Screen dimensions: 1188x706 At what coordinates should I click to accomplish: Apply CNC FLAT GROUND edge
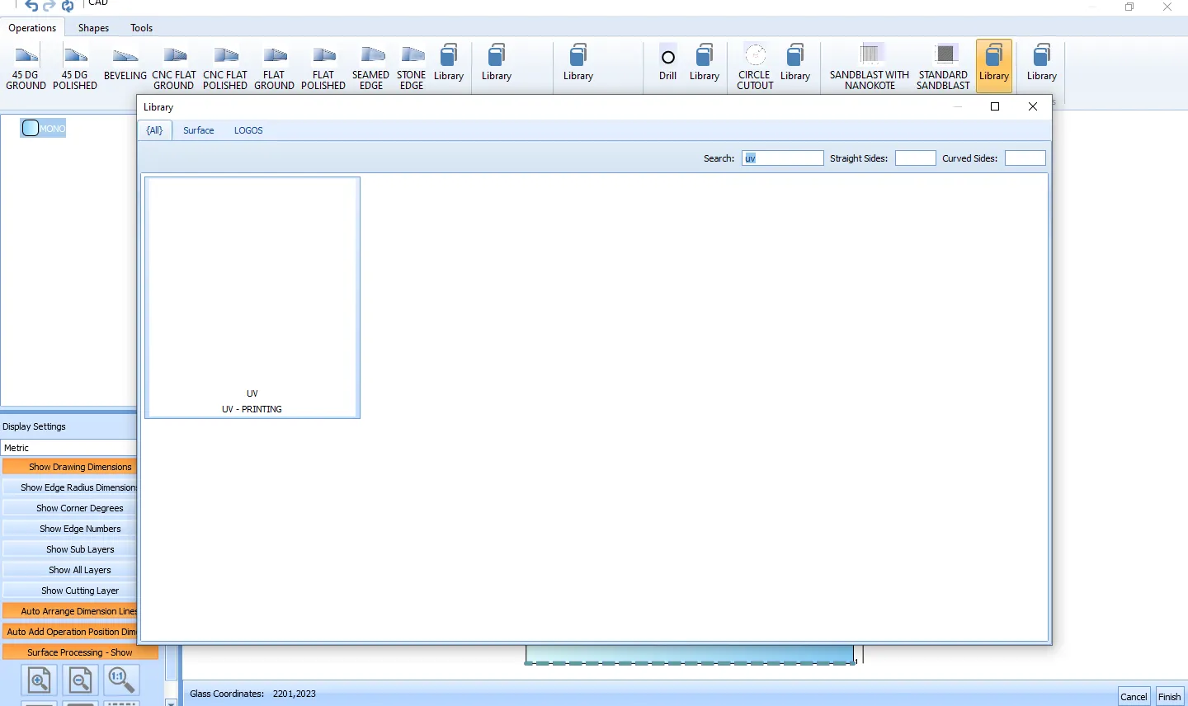click(174, 68)
